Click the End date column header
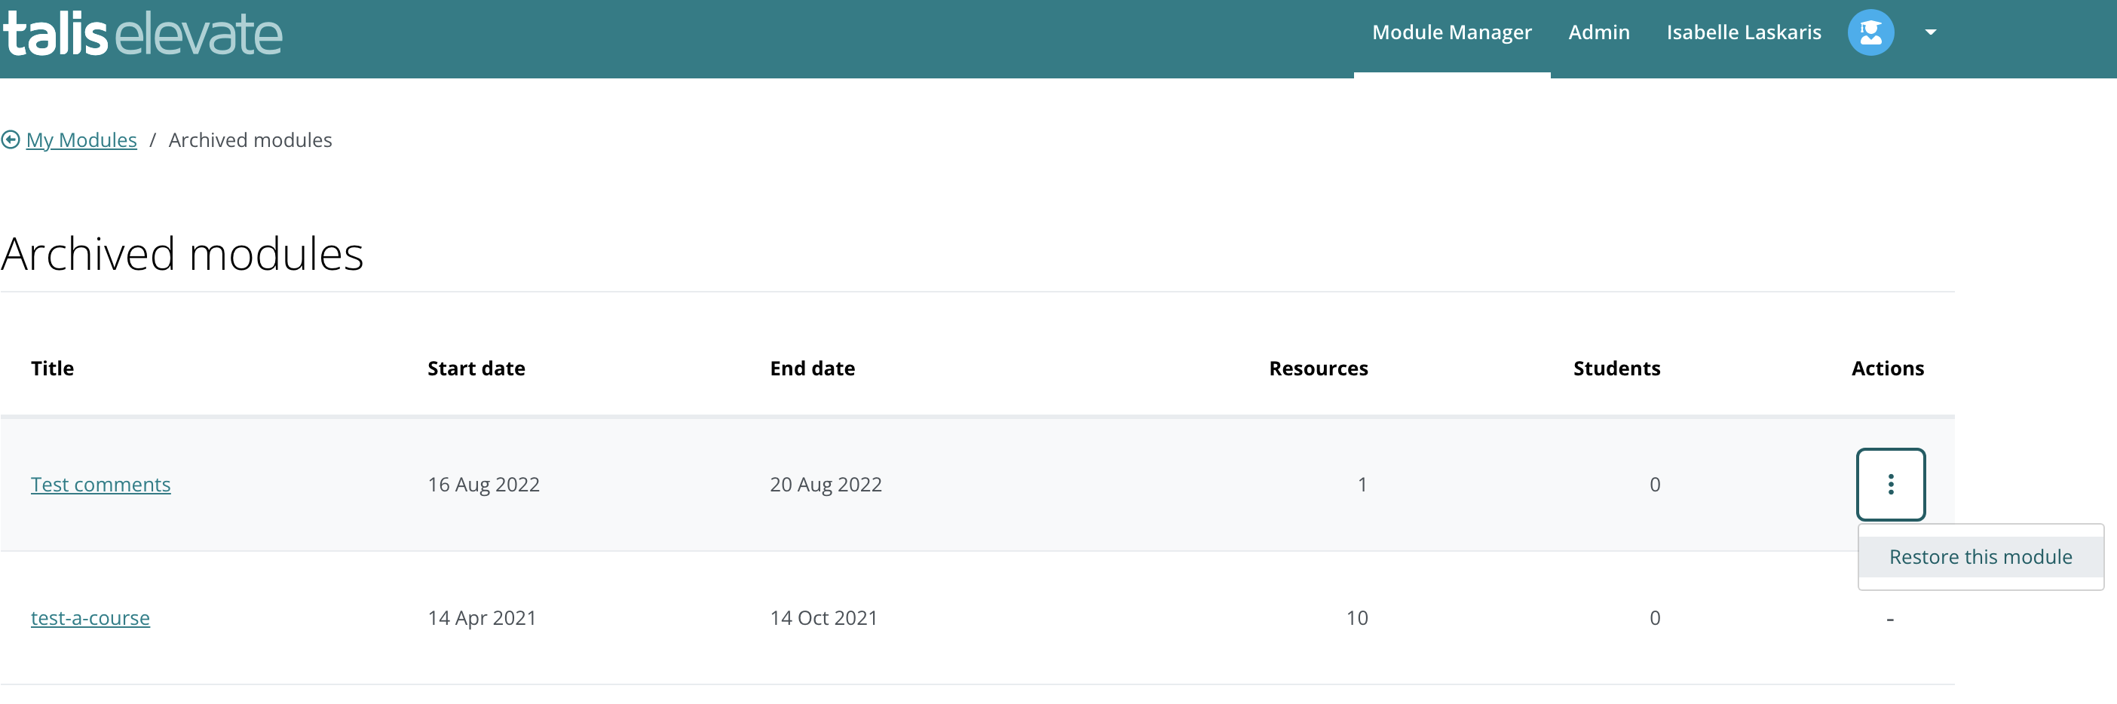 pos(812,369)
